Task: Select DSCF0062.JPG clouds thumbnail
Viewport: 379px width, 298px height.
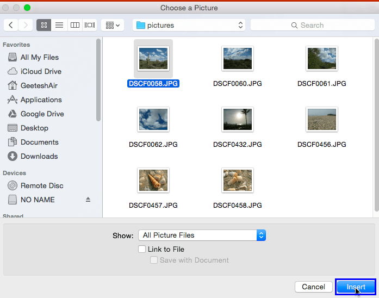Action: coord(153,120)
